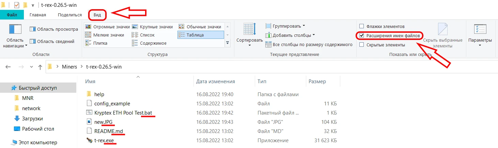
Task: Sort by the Size (Размер) column header
Action: (317, 82)
